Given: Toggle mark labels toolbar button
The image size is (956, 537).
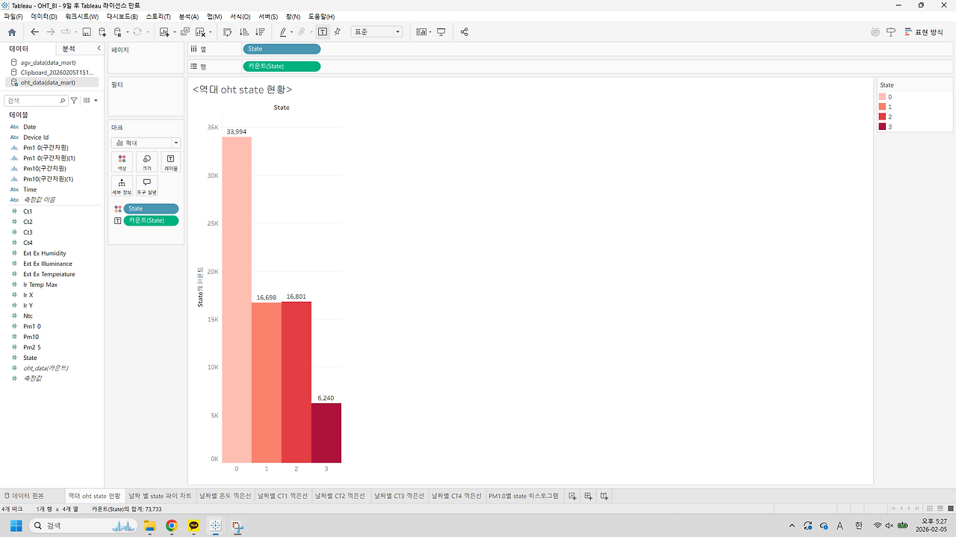Looking at the screenshot, I should pos(322,32).
